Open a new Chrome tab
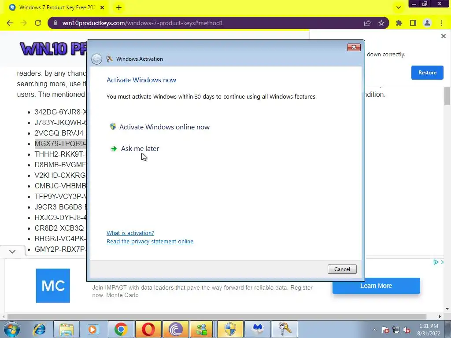The width and height of the screenshot is (451, 338). pyautogui.click(x=119, y=8)
